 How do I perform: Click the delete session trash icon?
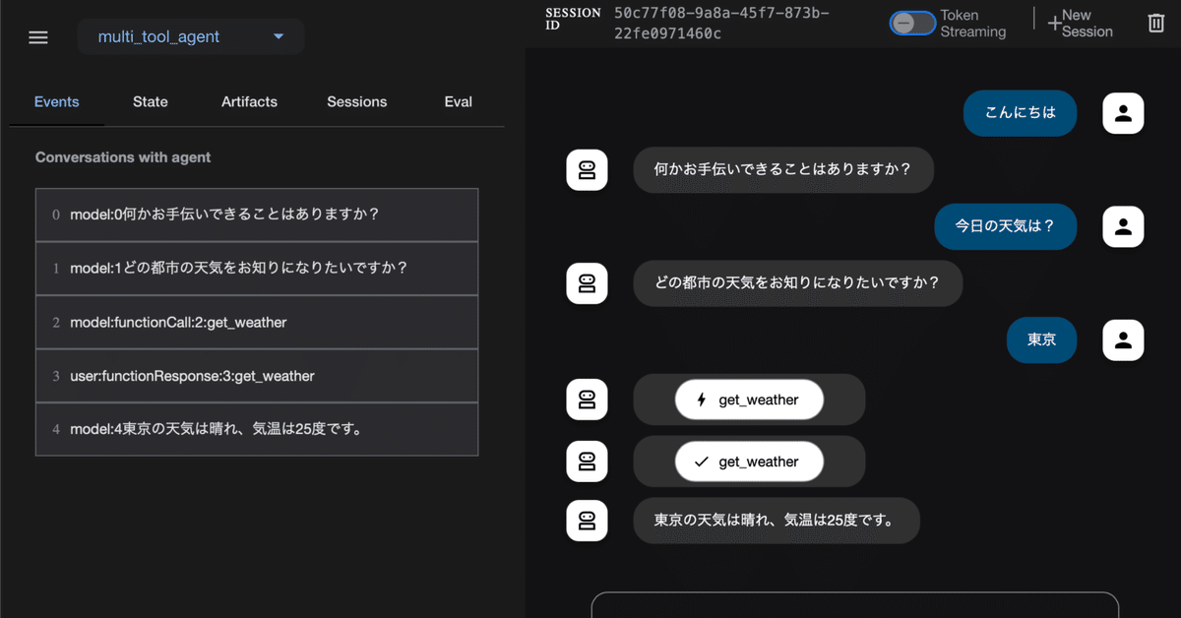click(1155, 23)
